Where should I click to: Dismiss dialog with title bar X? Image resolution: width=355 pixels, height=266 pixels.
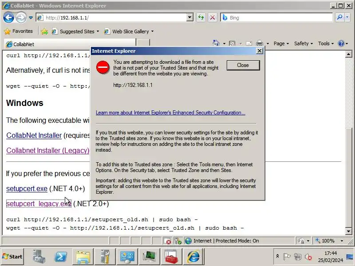(x=260, y=51)
